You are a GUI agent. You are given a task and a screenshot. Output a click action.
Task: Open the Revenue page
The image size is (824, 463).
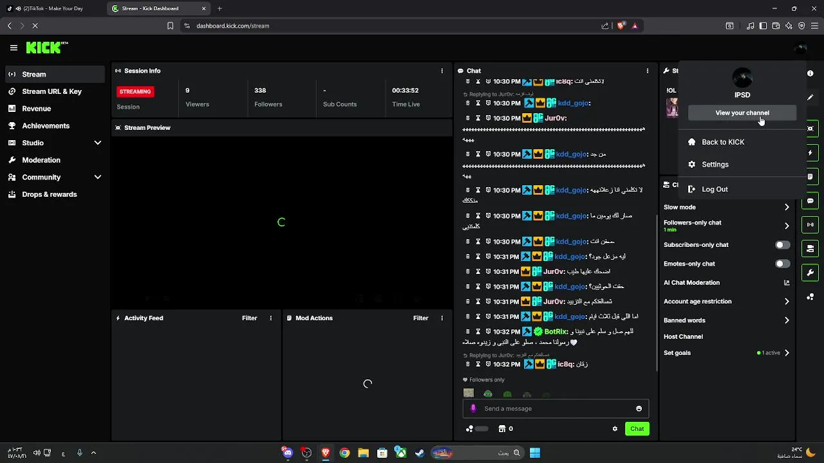coord(55,109)
